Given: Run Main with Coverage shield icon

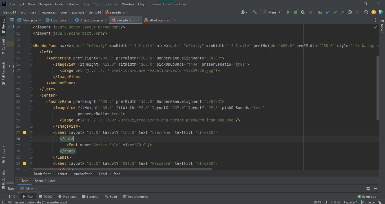Looking at the screenshot, I should [x=302, y=12].
